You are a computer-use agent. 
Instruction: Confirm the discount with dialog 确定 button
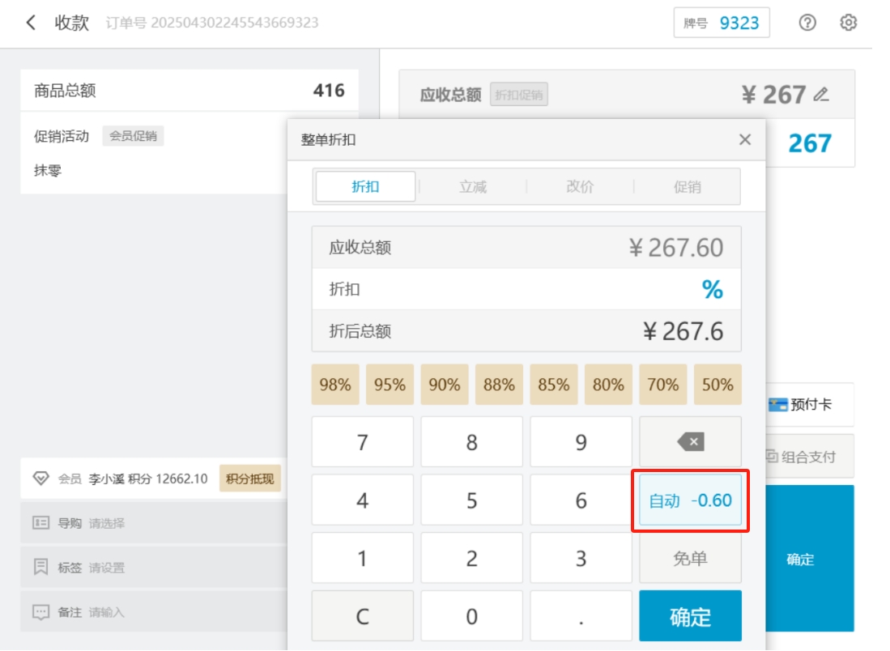pos(690,617)
